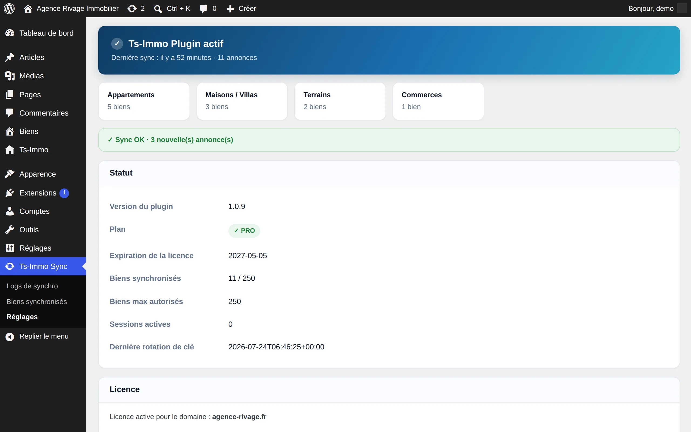
Task: Click the Extensions update count badge
Action: [x=64, y=193]
